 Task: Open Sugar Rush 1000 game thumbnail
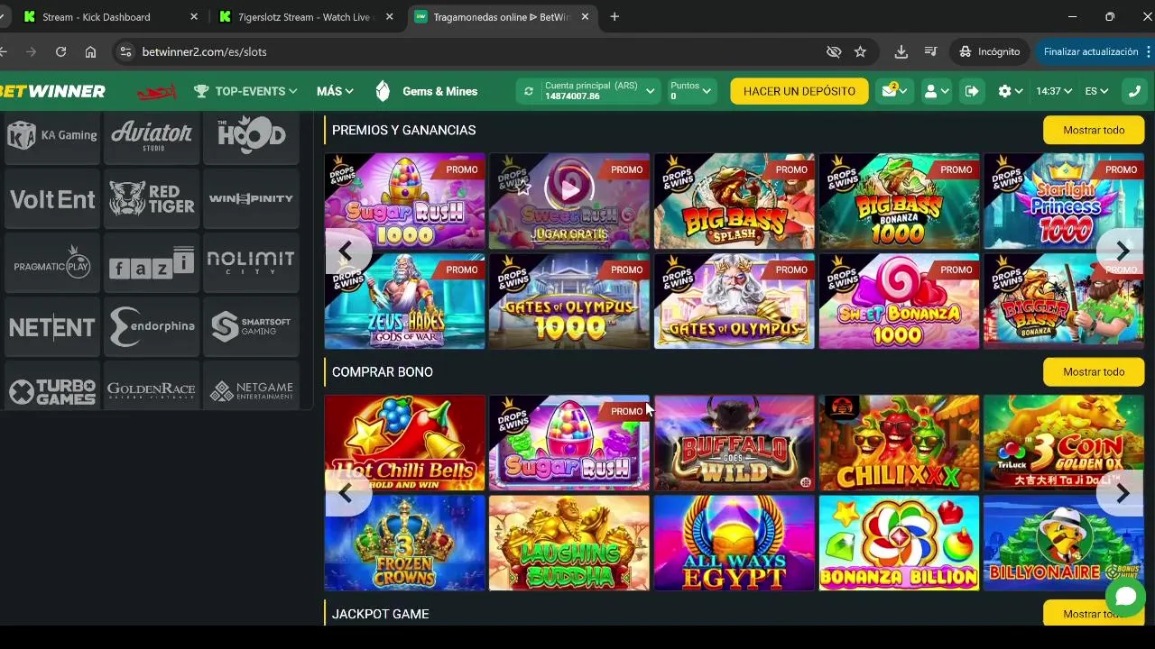pyautogui.click(x=405, y=201)
